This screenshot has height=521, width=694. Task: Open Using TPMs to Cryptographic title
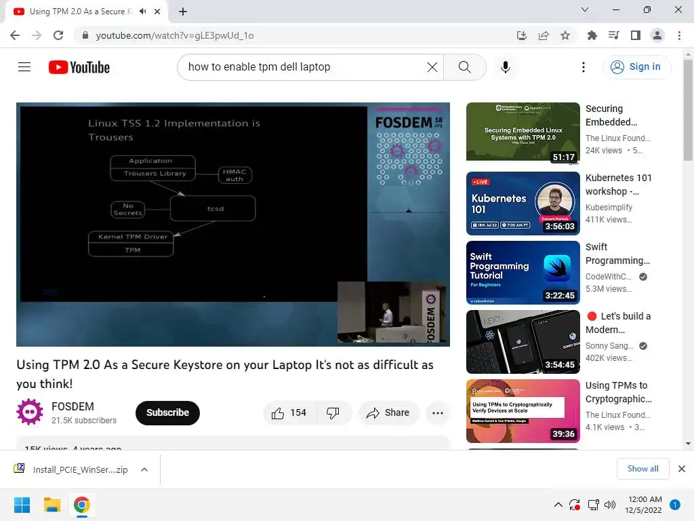[618, 392]
